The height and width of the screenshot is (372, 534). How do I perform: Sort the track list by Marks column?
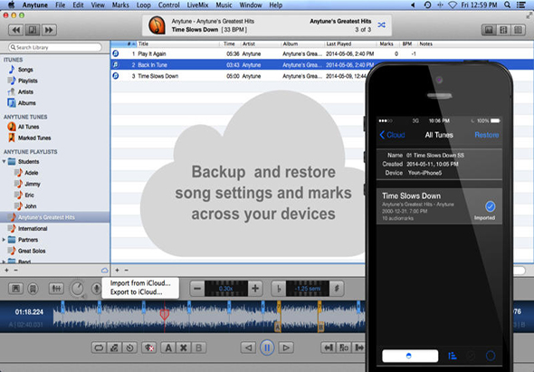point(386,44)
